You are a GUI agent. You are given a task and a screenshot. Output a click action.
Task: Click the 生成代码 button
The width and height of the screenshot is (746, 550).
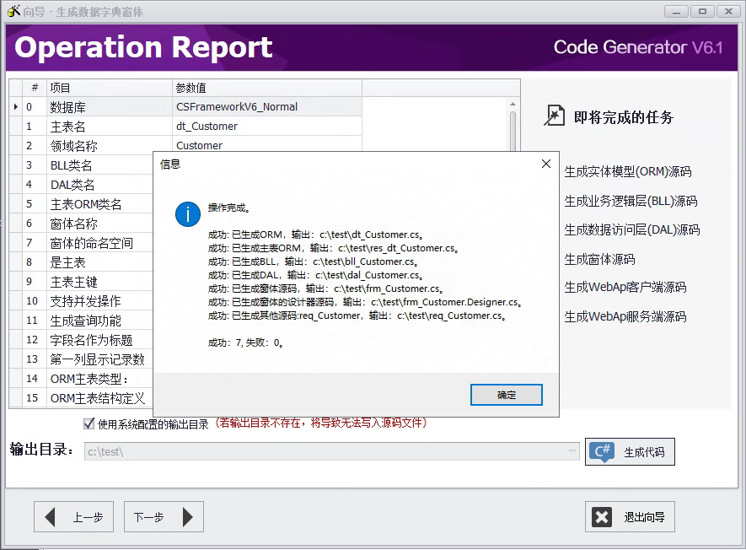pos(630,451)
